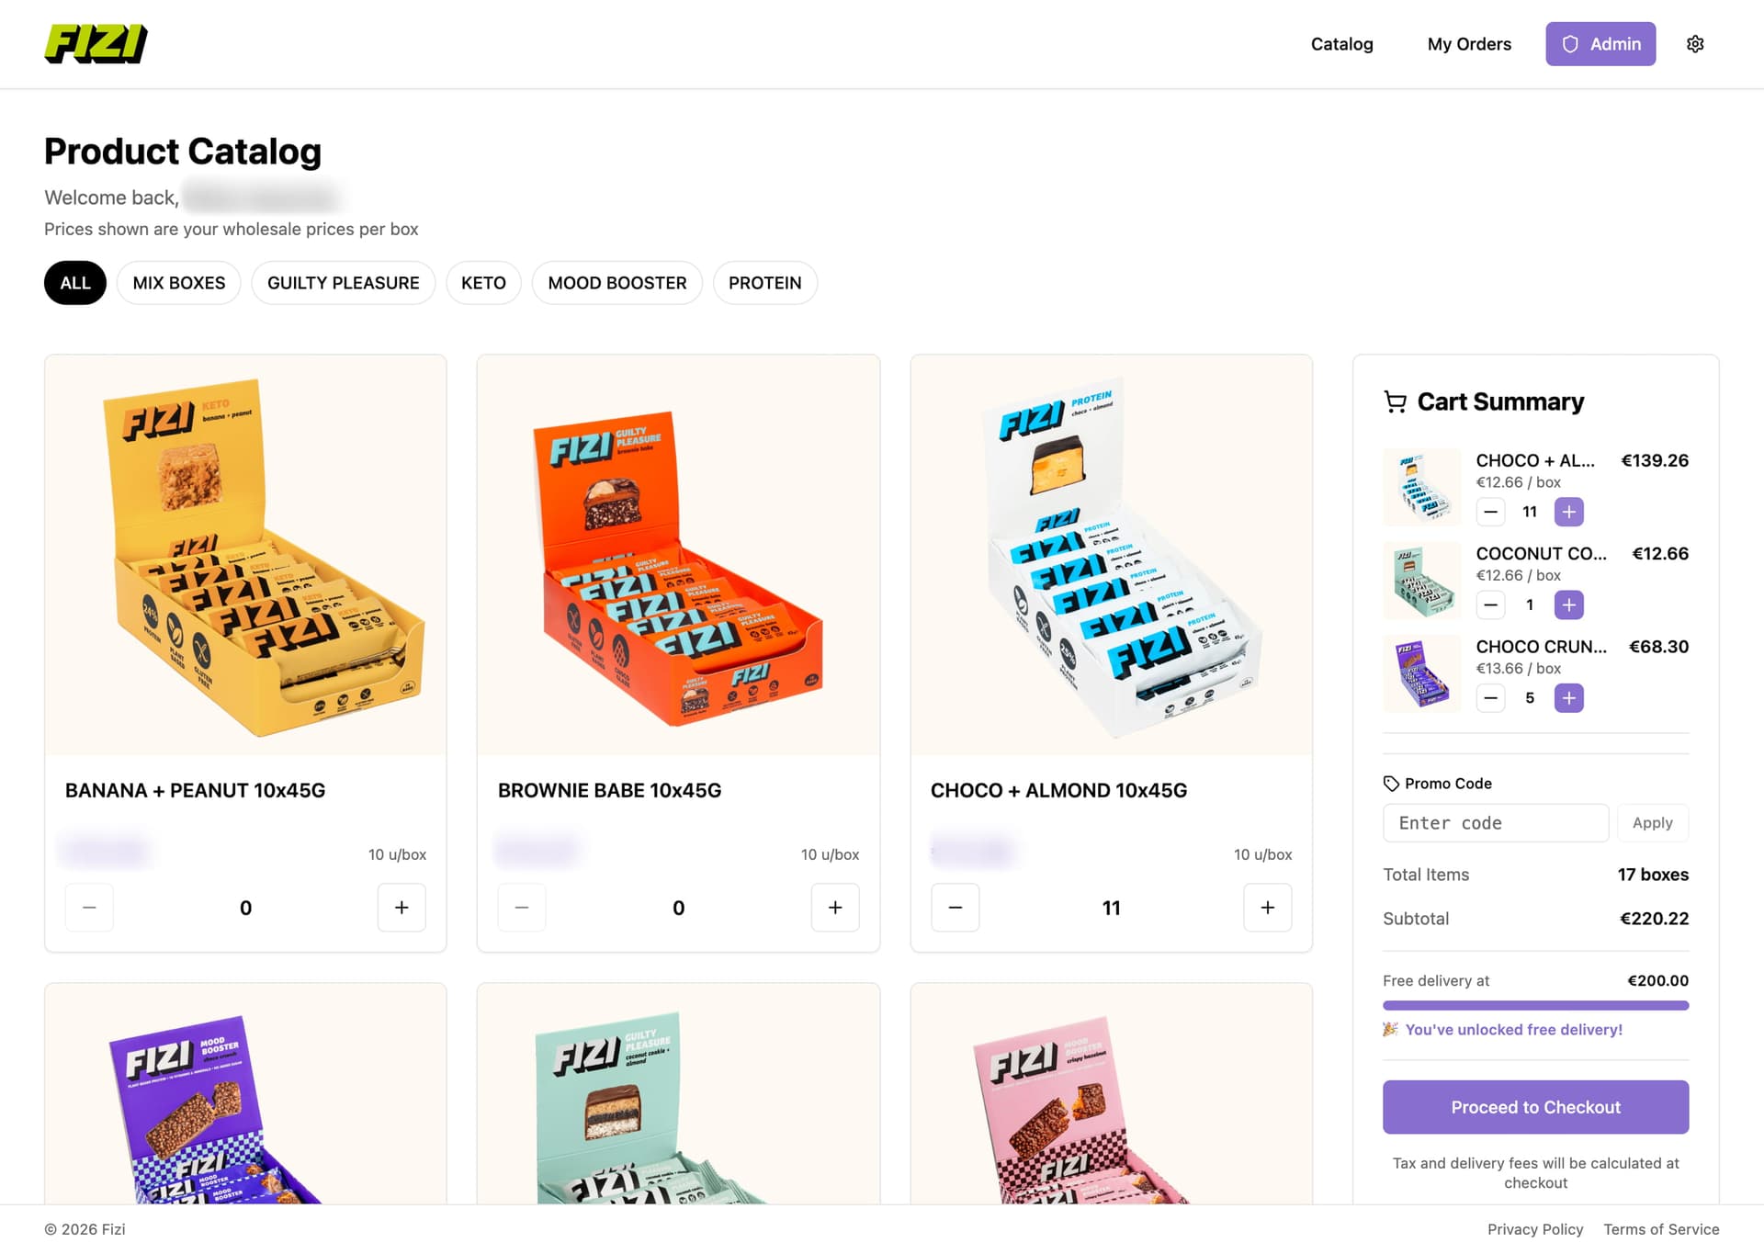The image size is (1764, 1254).
Task: Open My Orders
Action: tap(1468, 43)
